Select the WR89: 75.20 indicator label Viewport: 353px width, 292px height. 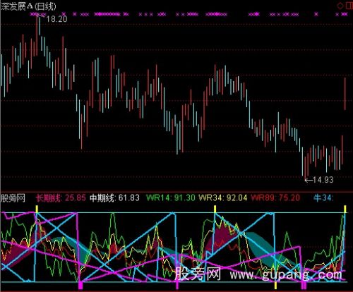coord(275,197)
